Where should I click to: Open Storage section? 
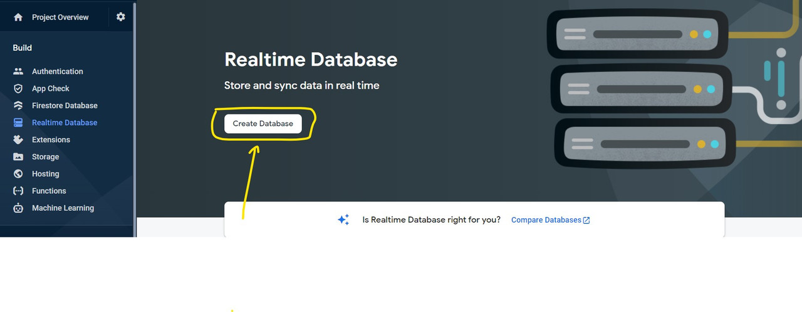45,157
